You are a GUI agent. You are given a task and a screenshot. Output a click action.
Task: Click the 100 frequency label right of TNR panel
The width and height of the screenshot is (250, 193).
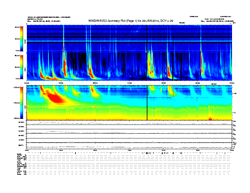(x=235, y=93)
